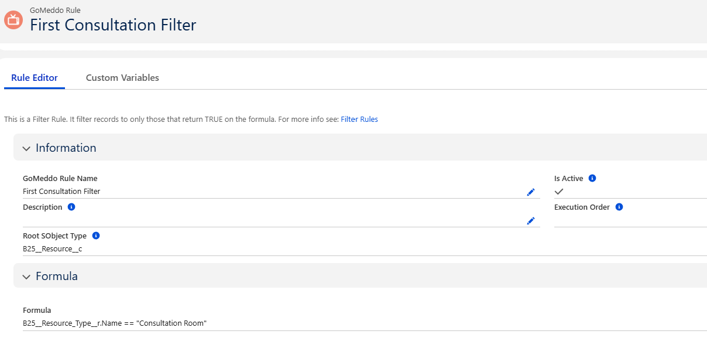Click the empty Execution Order field
Viewport: 707px width, 341px height.
coord(626,220)
